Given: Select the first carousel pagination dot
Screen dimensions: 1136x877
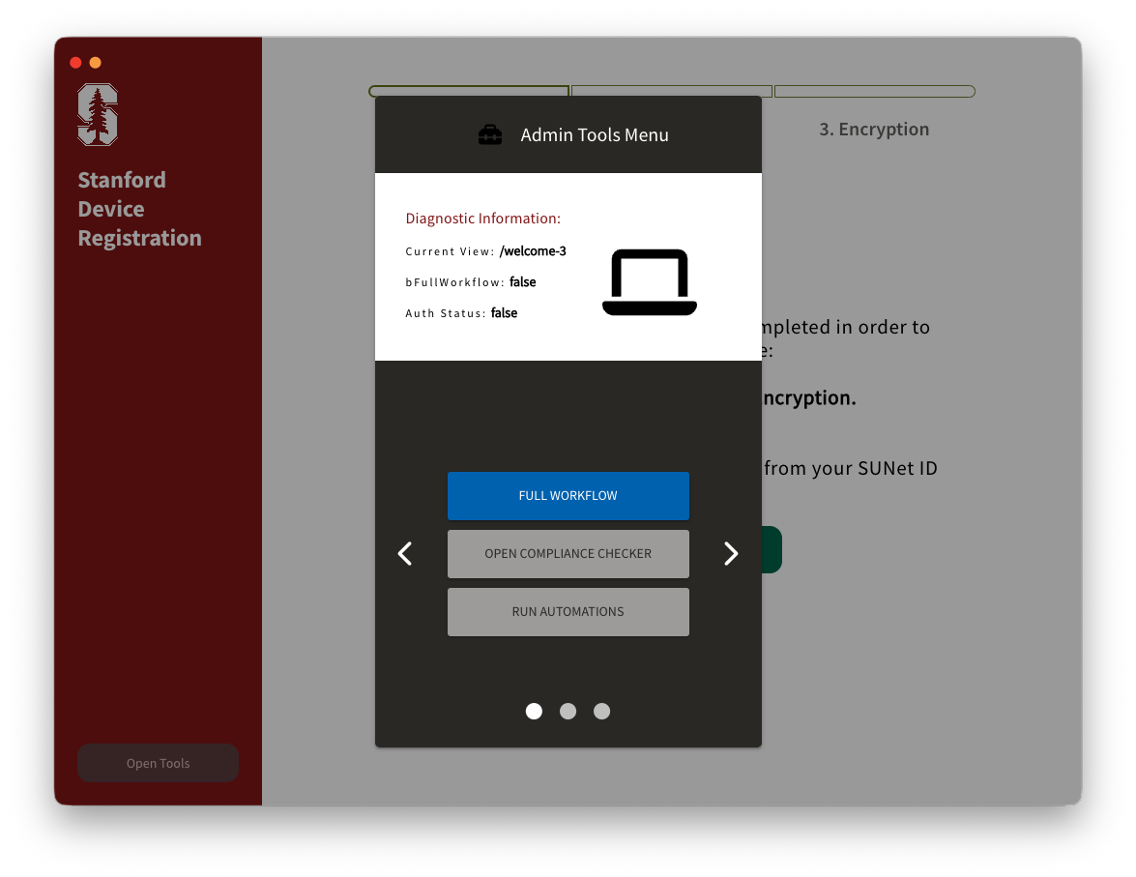Looking at the screenshot, I should pos(534,712).
